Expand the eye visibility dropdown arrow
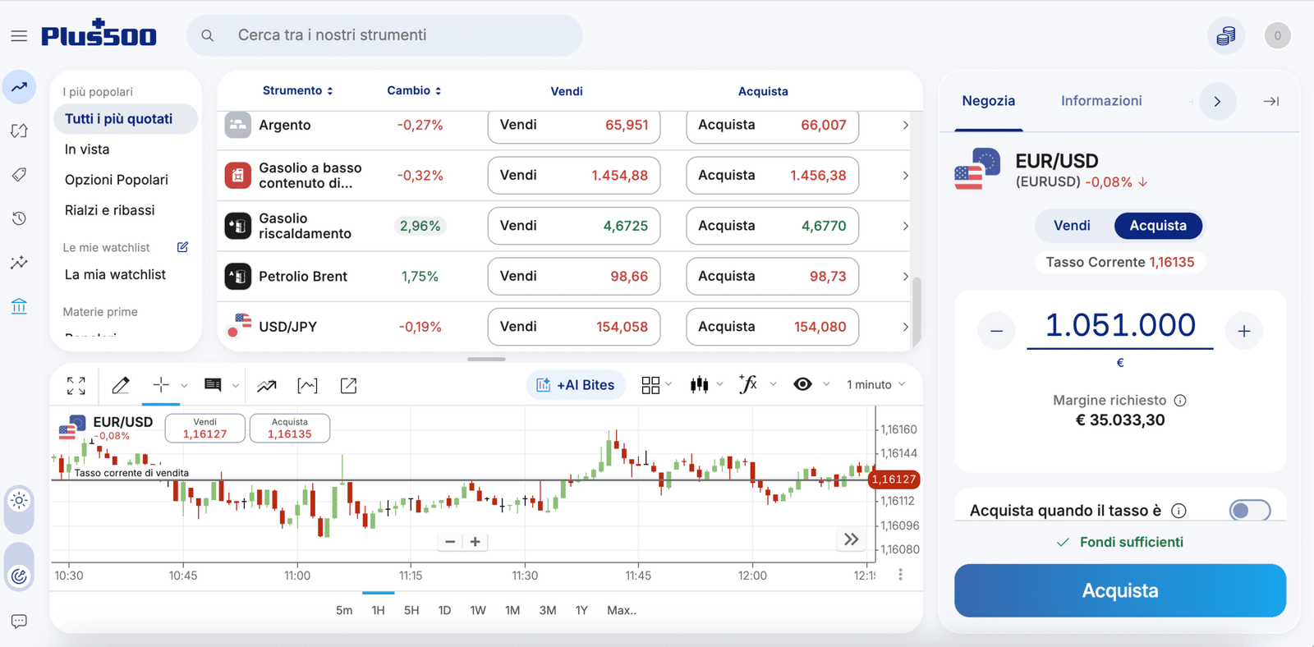This screenshot has height=647, width=1314. (x=826, y=384)
